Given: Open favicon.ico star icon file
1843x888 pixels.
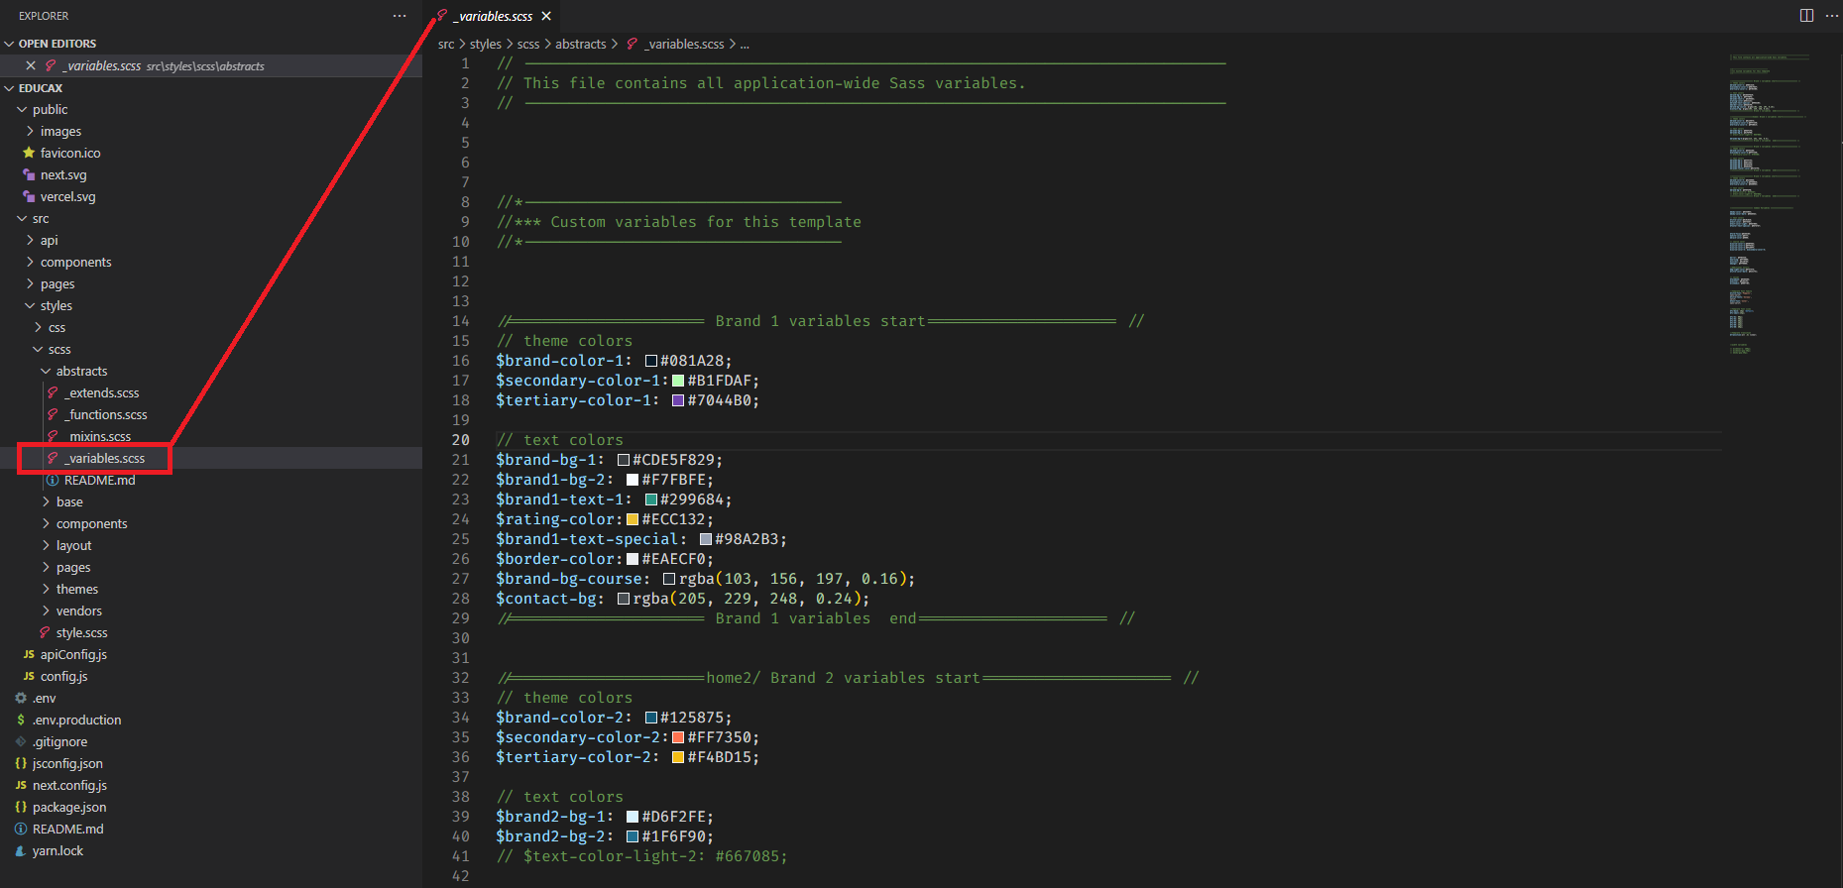Looking at the screenshot, I should point(69,153).
